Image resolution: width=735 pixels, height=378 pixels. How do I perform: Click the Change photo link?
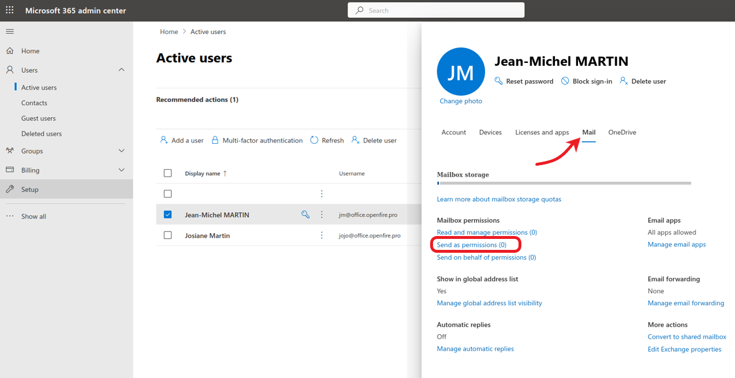[461, 101]
